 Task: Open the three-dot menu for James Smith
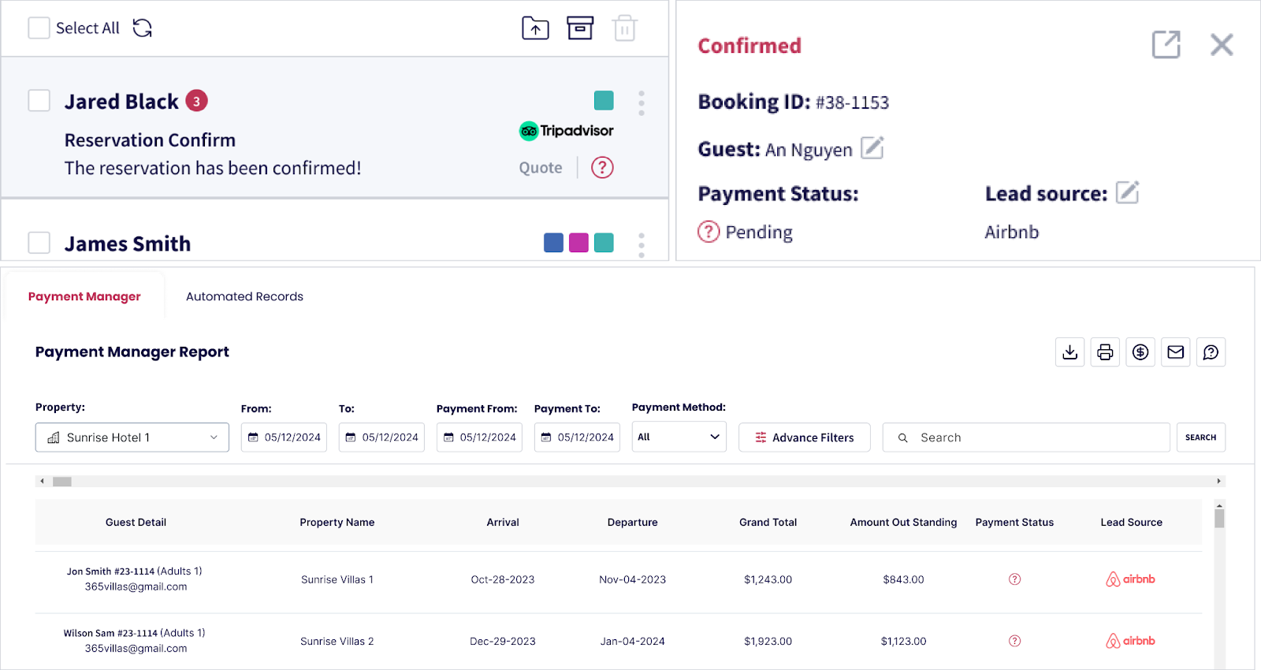click(642, 245)
